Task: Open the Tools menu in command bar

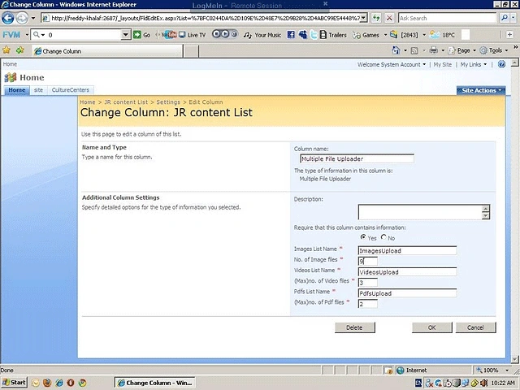Action: [x=494, y=50]
